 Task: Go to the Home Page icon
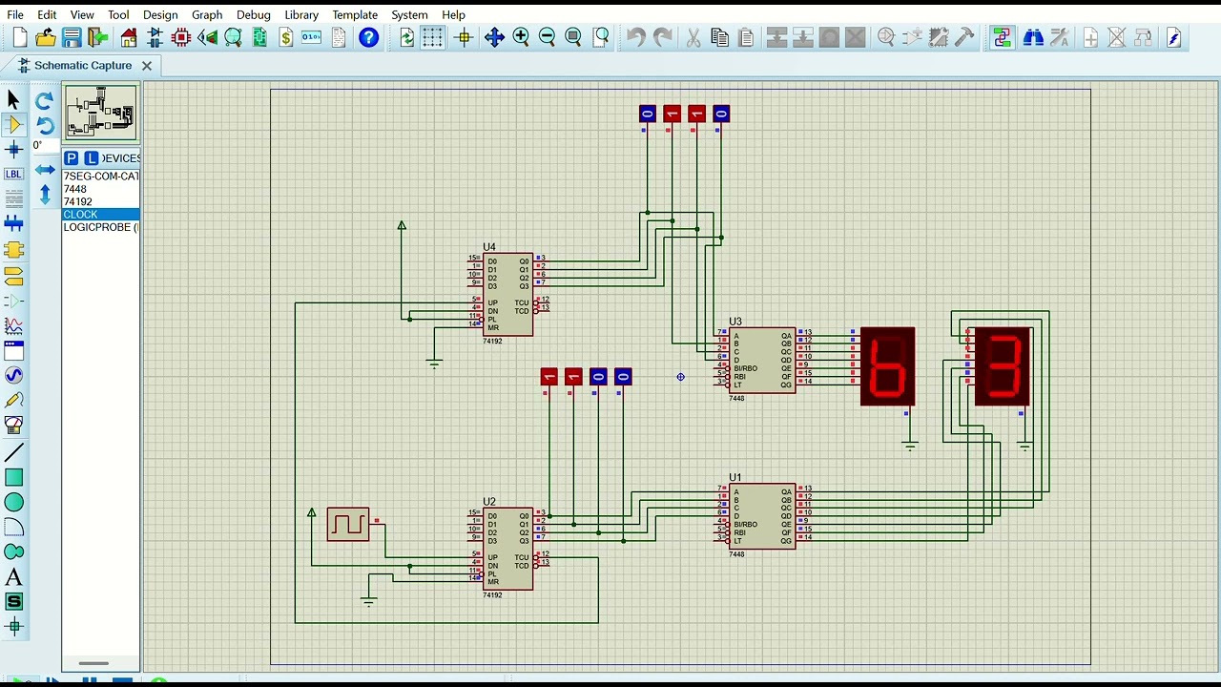coord(129,37)
